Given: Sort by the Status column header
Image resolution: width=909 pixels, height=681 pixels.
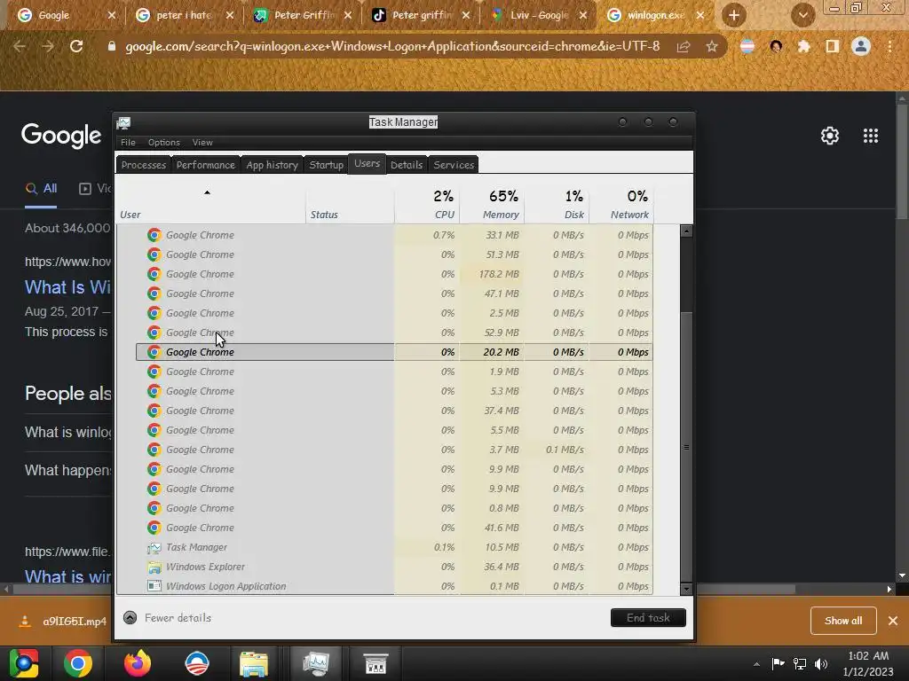Looking at the screenshot, I should point(350,206).
